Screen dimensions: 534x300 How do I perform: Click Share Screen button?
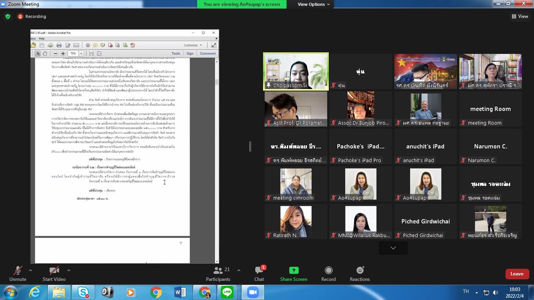click(294, 274)
